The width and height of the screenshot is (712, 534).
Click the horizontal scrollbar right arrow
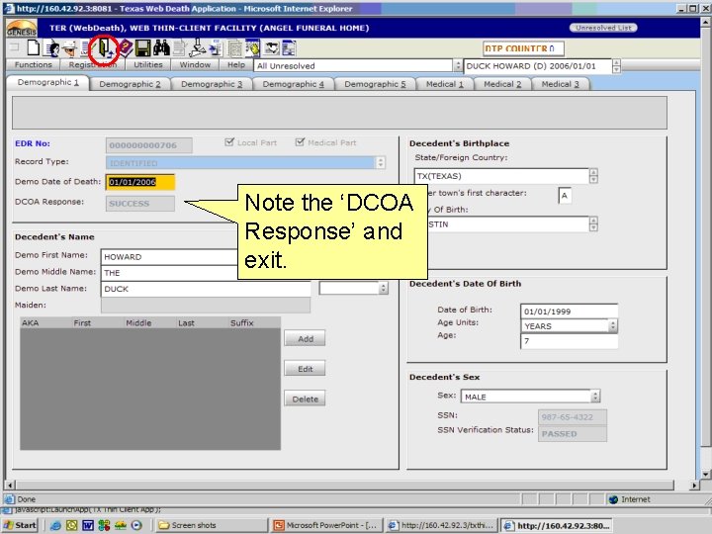[x=694, y=485]
